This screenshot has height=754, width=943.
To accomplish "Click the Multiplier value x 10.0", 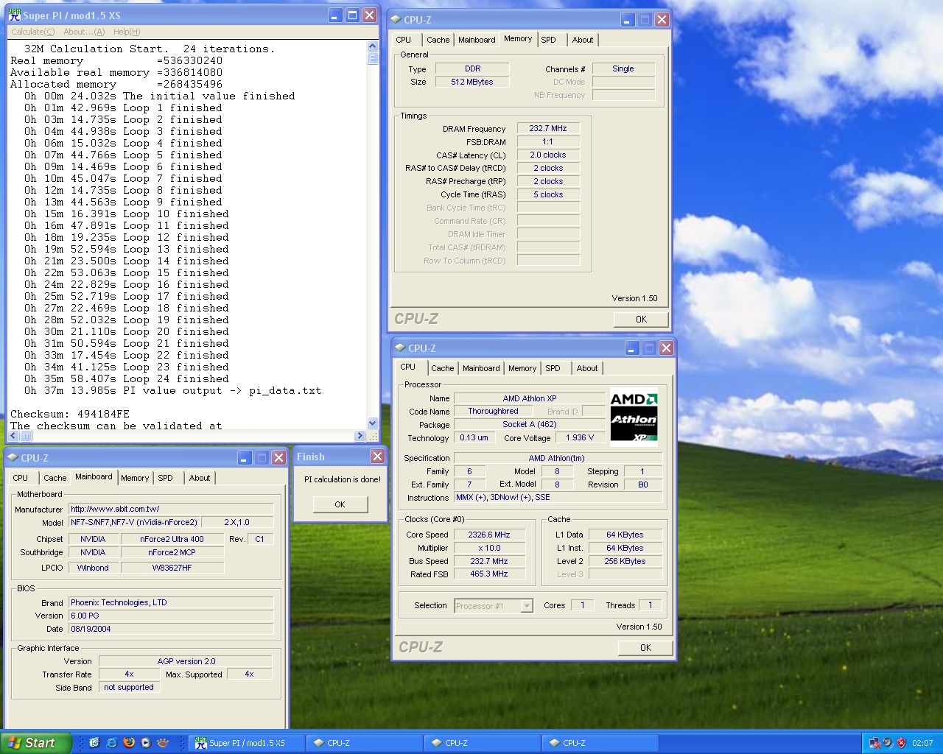I will point(489,548).
